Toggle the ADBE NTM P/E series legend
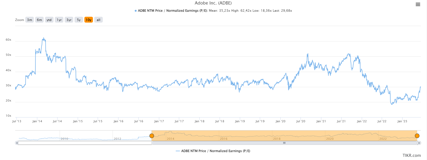This screenshot has width=427, height=160. [x=213, y=151]
